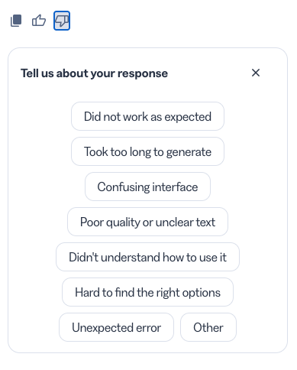Pick "Hard to find the right options"

[147, 292]
